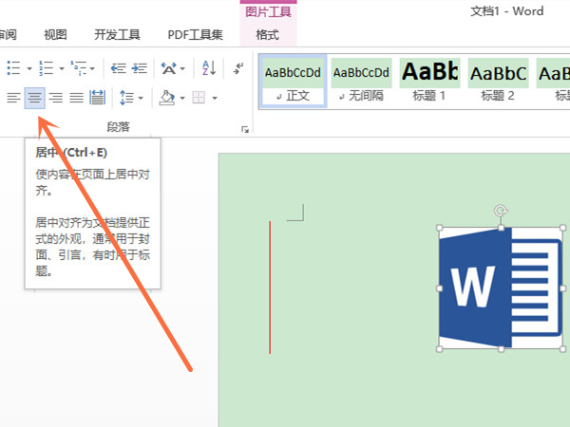
Task: Click the Distributed alignment icon
Action: click(97, 97)
